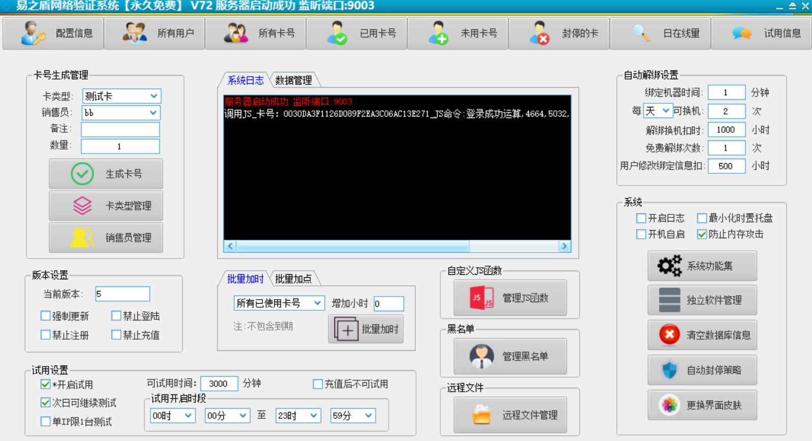Switch to the 数据管理 tab
Image resolution: width=812 pixels, height=441 pixels.
pos(294,81)
